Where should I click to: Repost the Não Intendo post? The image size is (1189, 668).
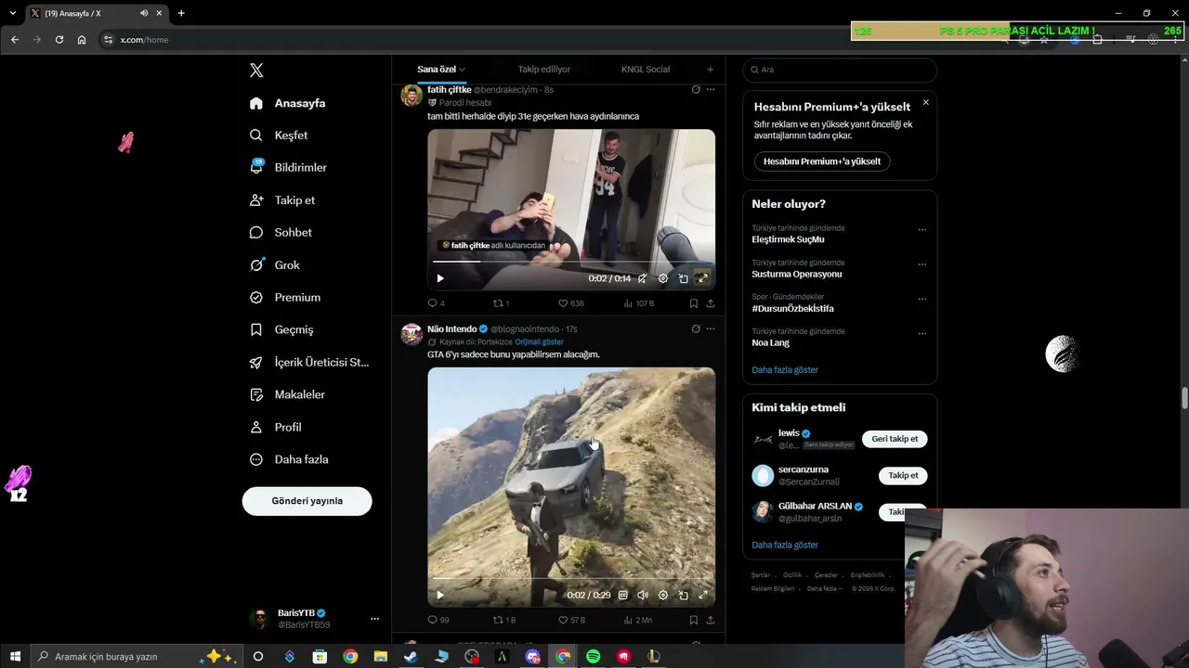503,620
